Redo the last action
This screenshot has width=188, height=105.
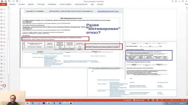point(14,1)
